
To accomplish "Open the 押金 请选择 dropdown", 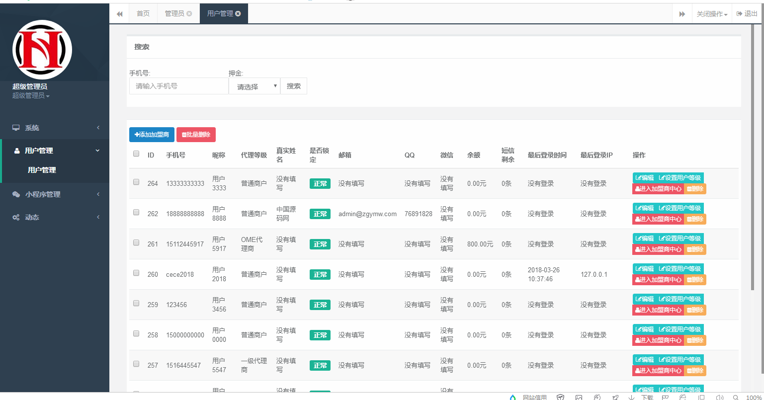I will coord(255,85).
